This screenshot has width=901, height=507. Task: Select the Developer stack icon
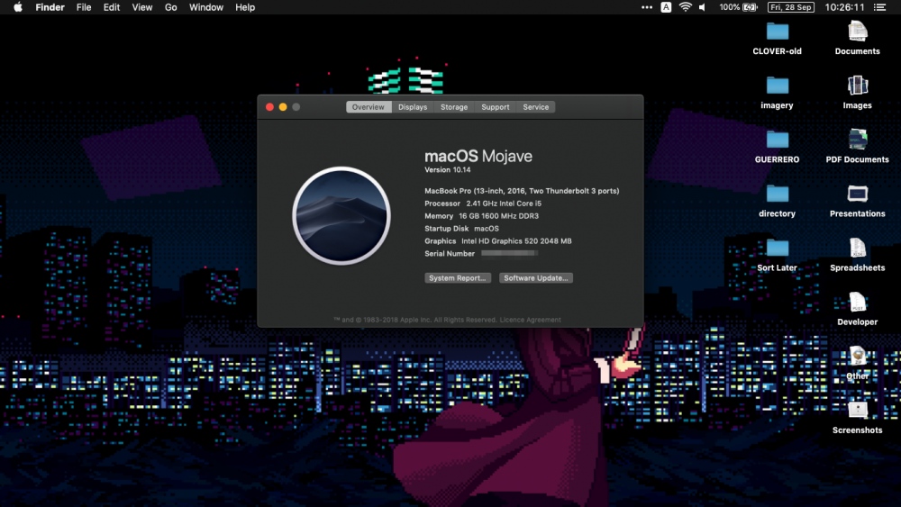(857, 302)
